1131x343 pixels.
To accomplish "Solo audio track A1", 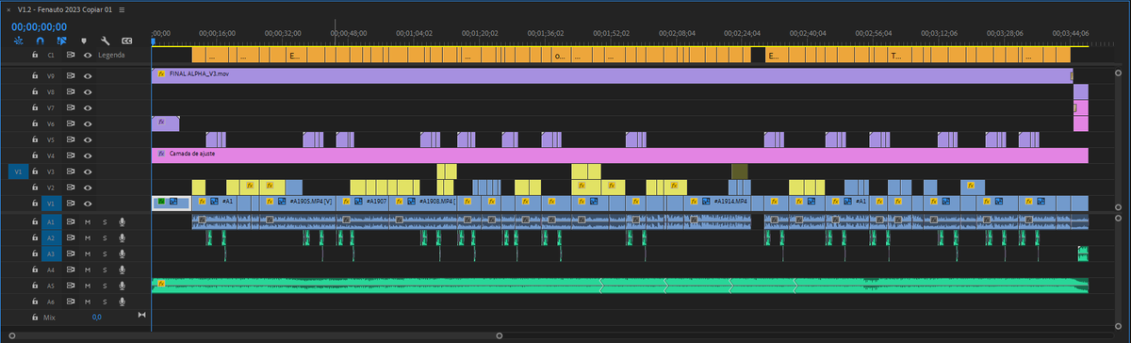I will (x=105, y=221).
